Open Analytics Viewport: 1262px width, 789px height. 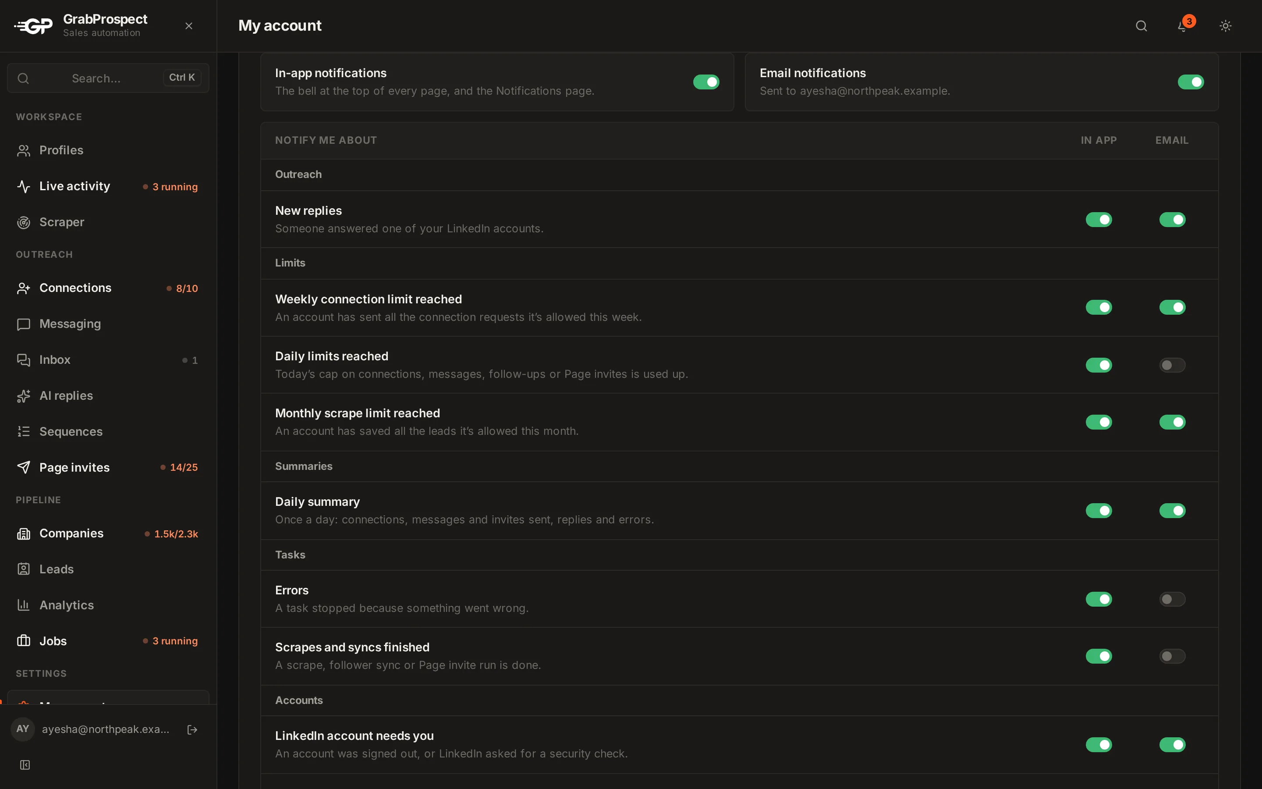[x=108, y=605]
